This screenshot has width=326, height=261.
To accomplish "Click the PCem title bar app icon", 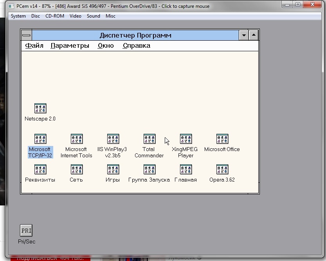I will pyautogui.click(x=11, y=6).
